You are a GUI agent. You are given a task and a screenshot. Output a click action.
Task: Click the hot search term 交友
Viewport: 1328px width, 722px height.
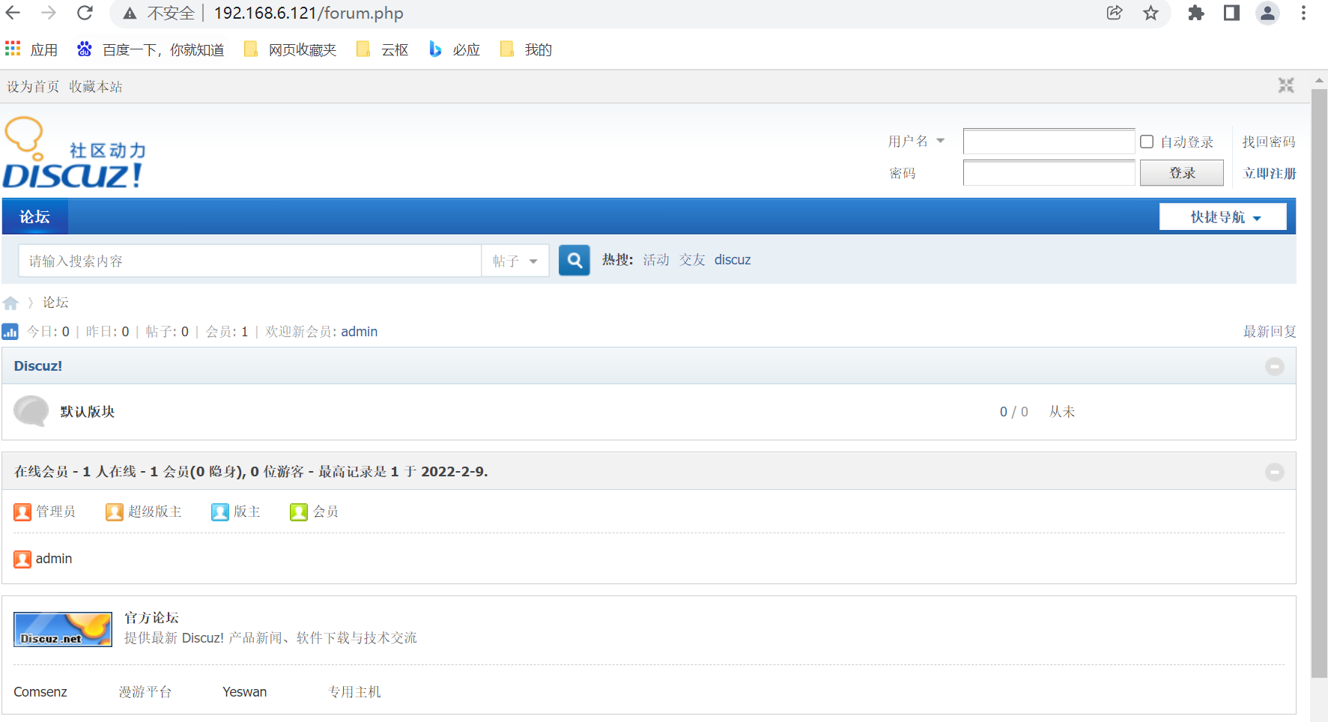click(x=692, y=260)
